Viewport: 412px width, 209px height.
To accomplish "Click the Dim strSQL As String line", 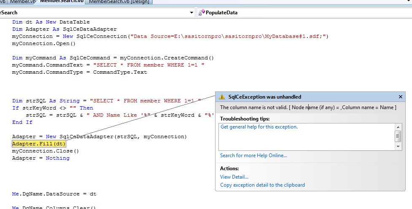I will [x=106, y=101].
